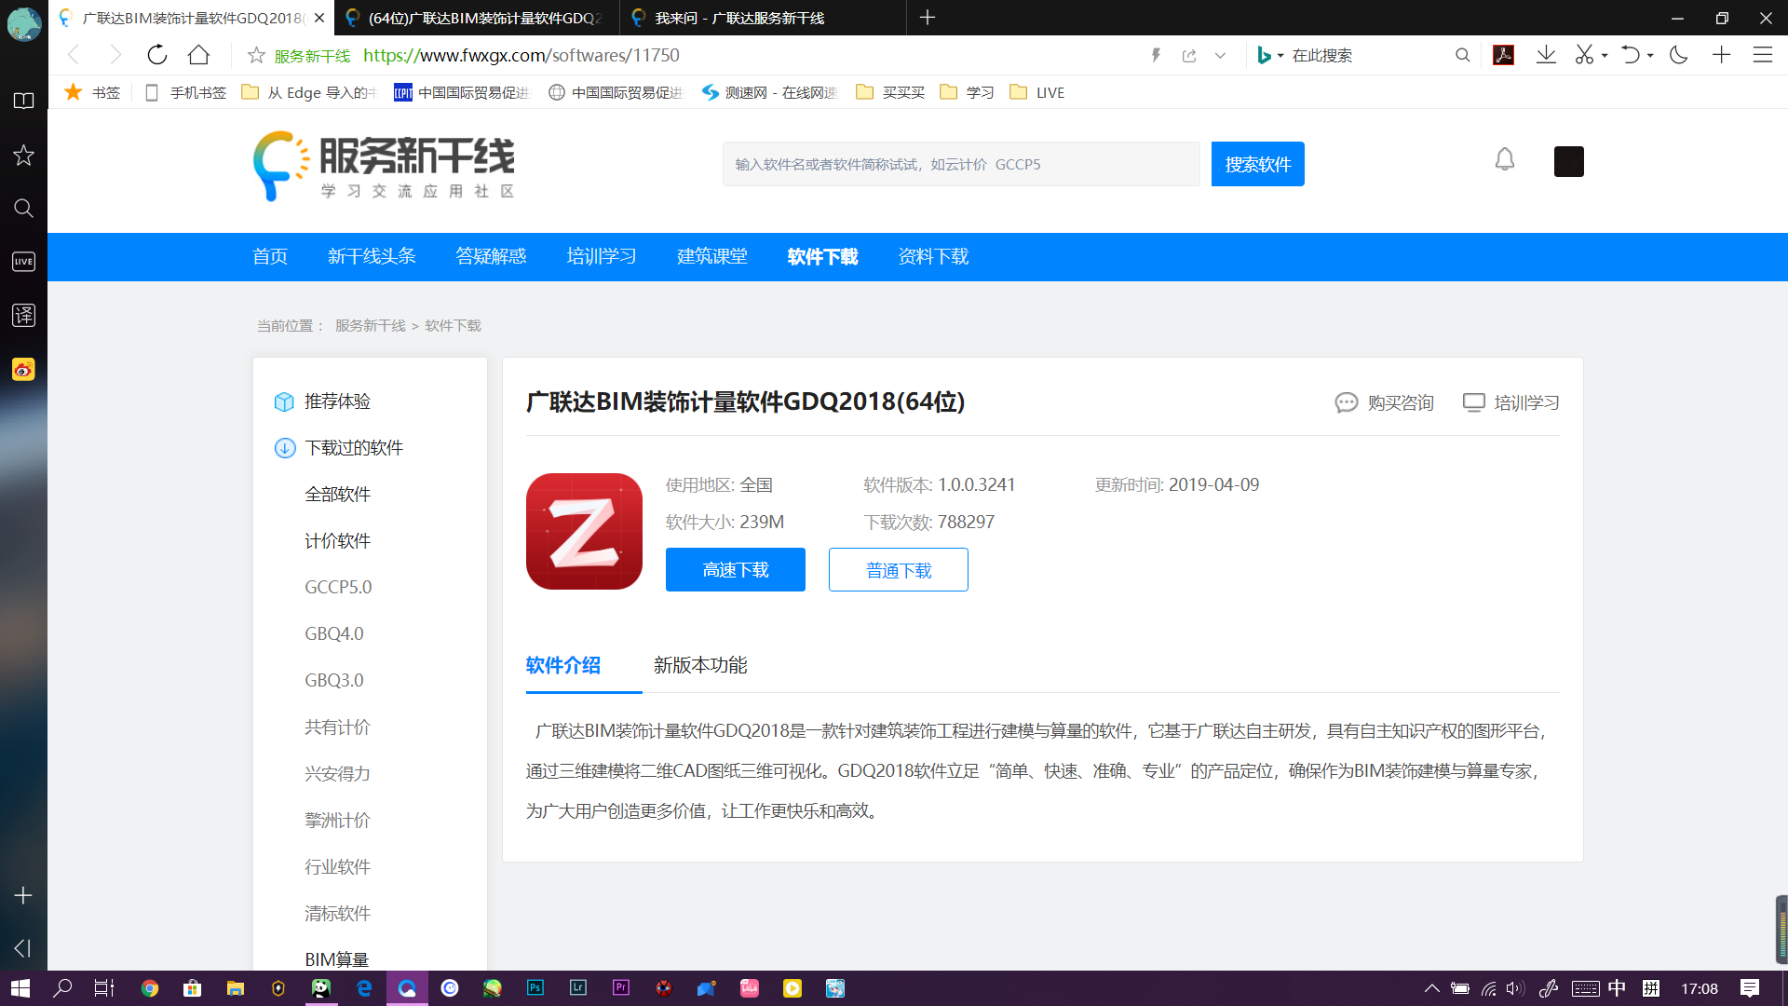
Task: Collapse the sidebar with arrow icon
Action: tap(23, 948)
